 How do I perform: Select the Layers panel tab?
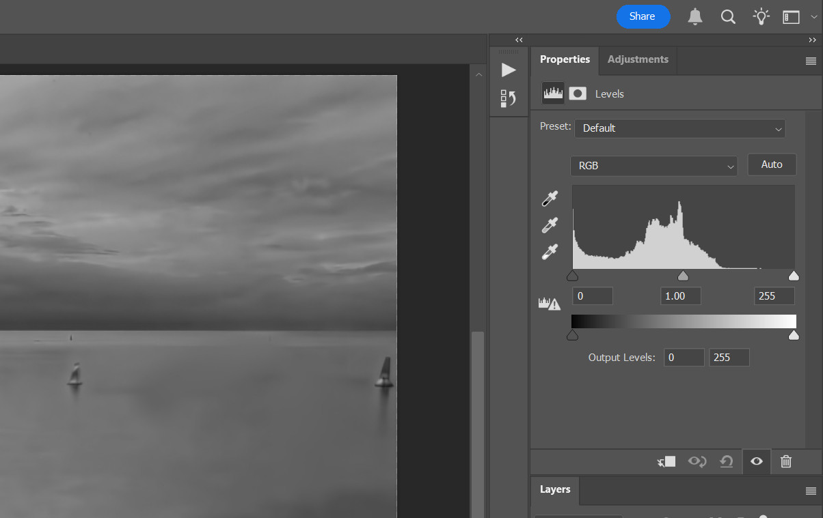(554, 489)
